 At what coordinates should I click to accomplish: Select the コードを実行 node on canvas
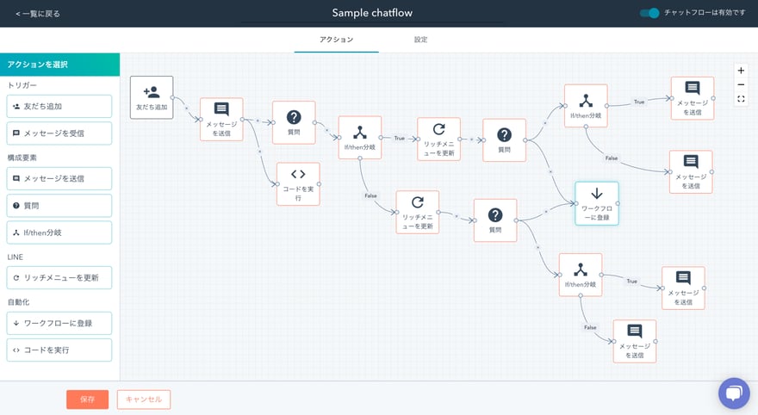coord(298,183)
